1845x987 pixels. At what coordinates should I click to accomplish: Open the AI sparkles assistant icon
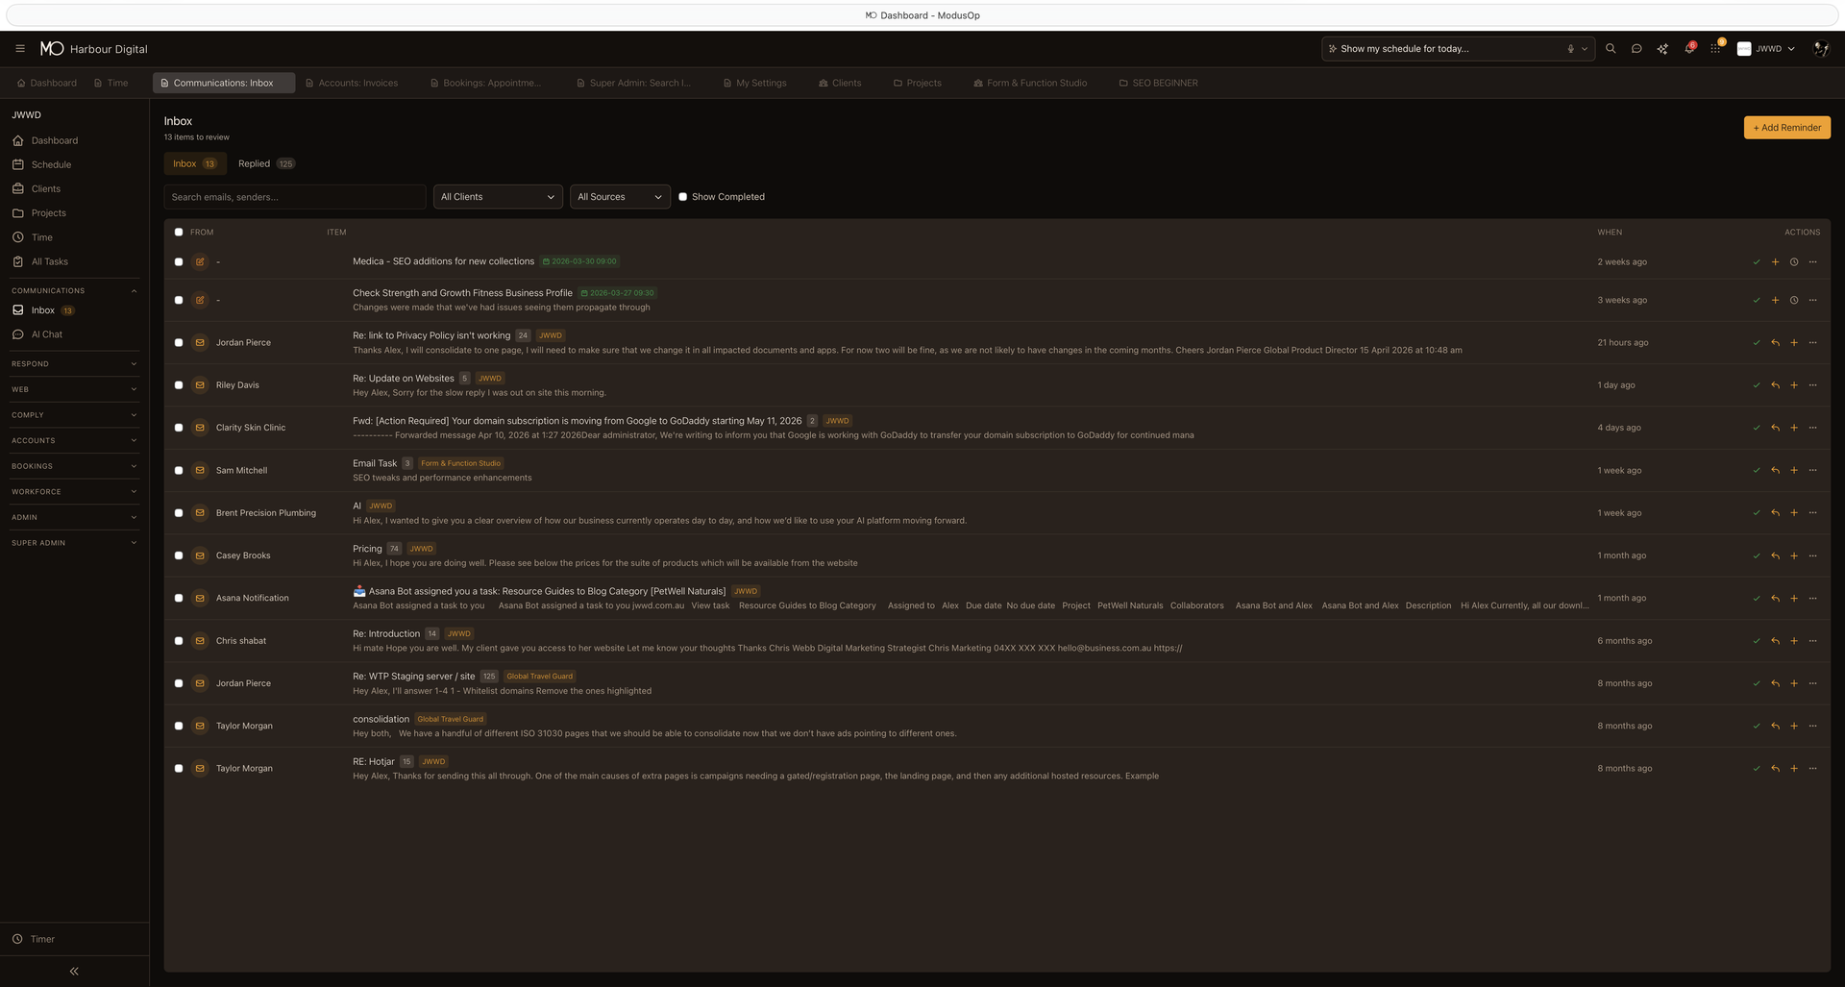click(x=1662, y=48)
